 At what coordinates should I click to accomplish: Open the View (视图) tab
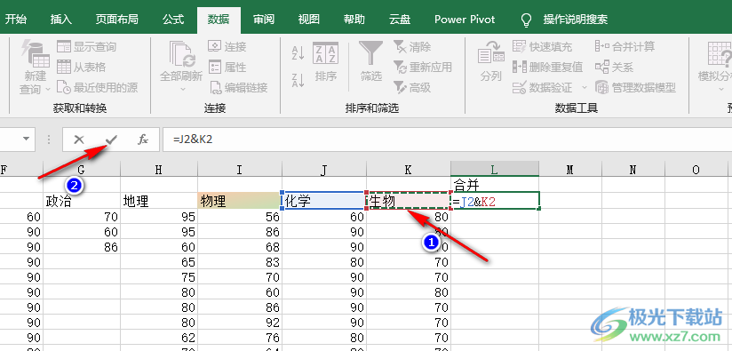click(309, 20)
